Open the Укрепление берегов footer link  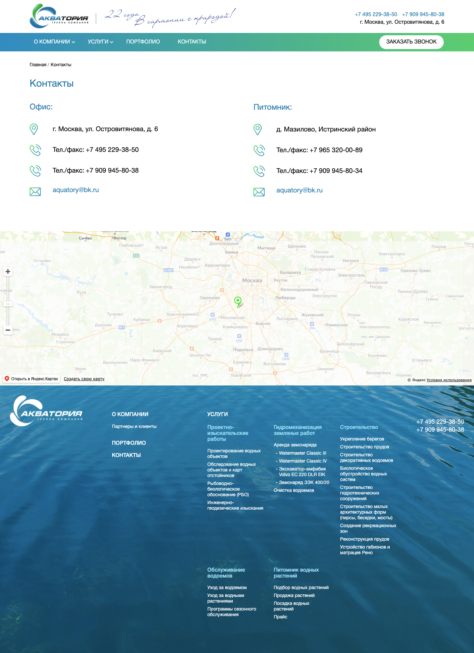point(362,439)
